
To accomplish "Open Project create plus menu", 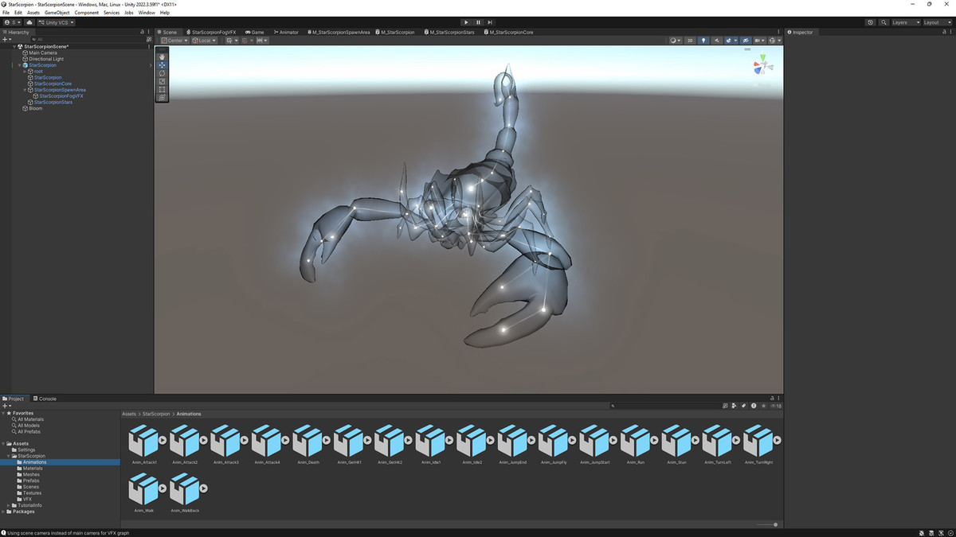I will click(x=6, y=406).
